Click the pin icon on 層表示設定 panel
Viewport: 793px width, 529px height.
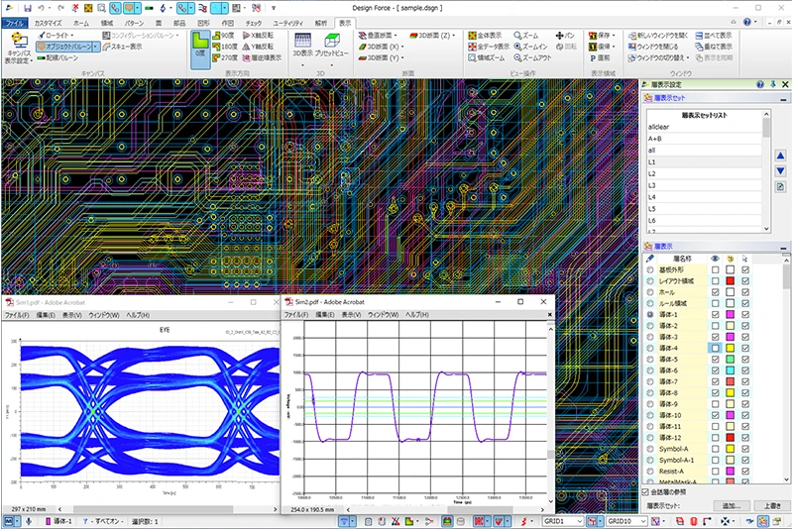pos(773,84)
